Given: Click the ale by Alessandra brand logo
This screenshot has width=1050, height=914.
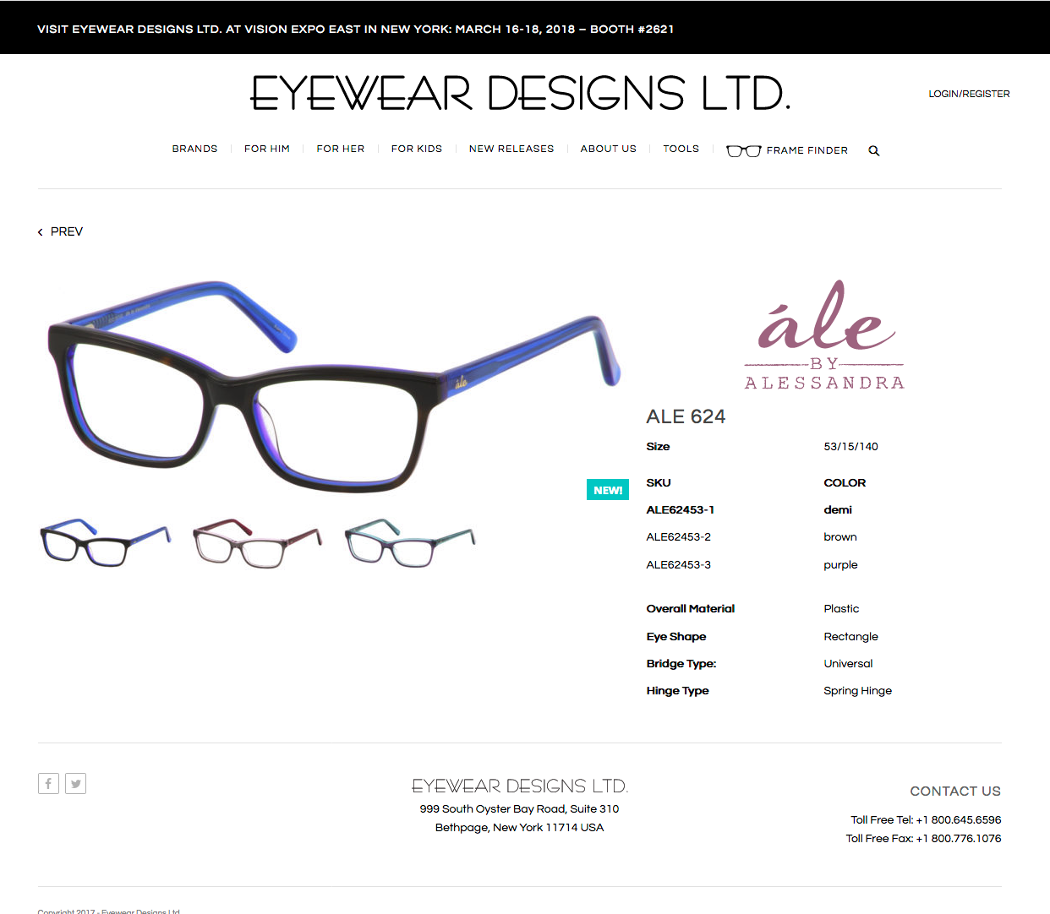Looking at the screenshot, I should pyautogui.click(x=824, y=335).
